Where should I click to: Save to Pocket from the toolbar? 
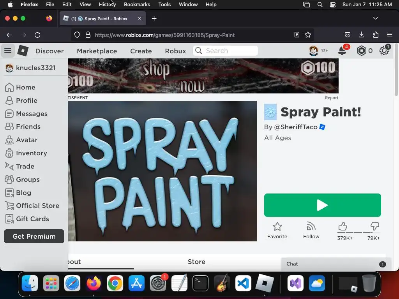pos(348,35)
